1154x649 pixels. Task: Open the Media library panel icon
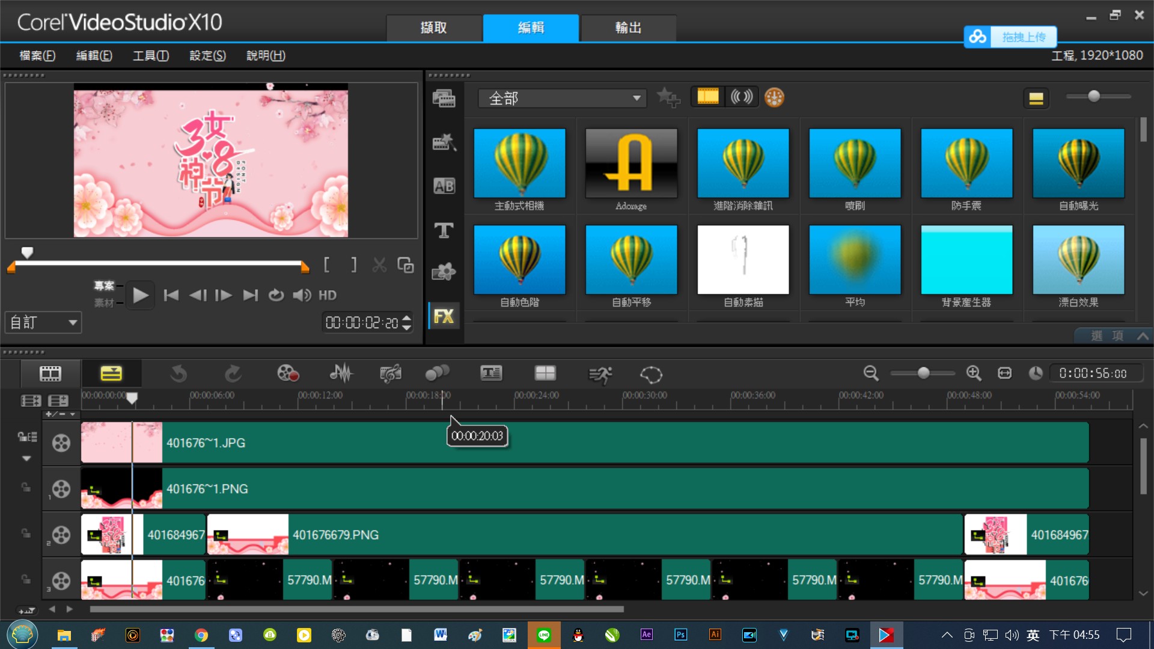[x=444, y=98]
